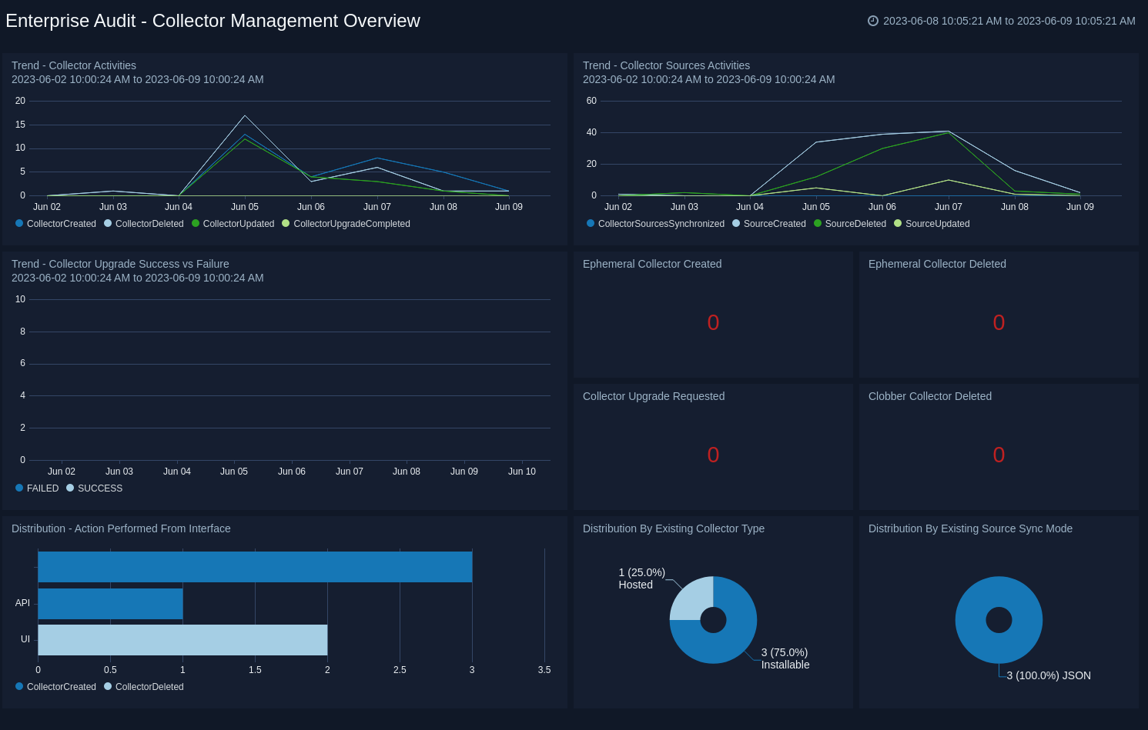Click the SourceUpdated legend item
1148x730 pixels.
937,224
